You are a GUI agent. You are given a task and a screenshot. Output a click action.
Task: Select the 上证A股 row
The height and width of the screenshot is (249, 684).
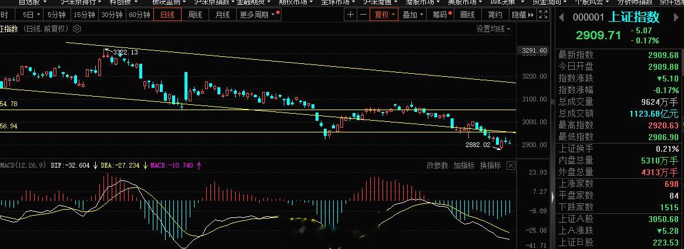[619, 220]
